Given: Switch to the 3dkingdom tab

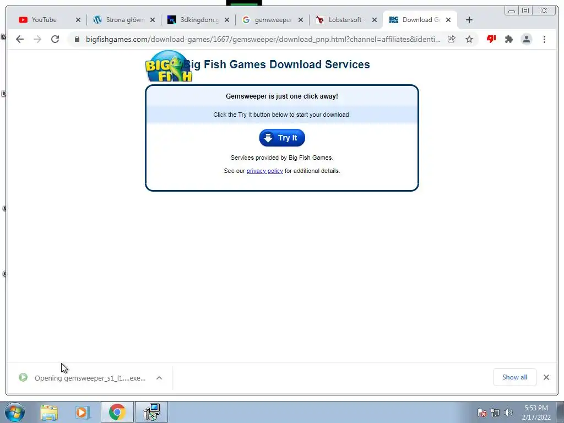Looking at the screenshot, I should point(194,20).
